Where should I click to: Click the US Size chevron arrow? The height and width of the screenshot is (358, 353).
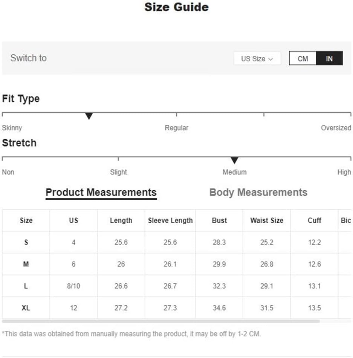coord(270,59)
